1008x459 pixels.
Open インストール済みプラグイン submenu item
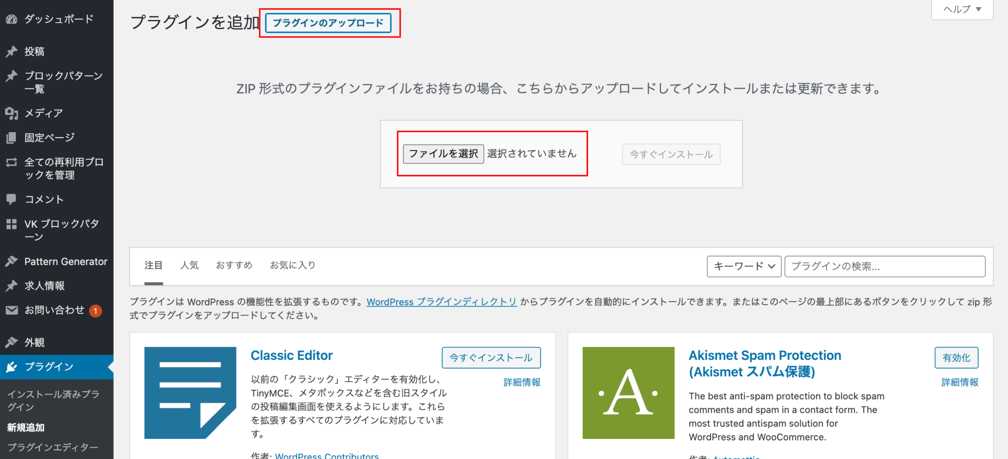[53, 400]
